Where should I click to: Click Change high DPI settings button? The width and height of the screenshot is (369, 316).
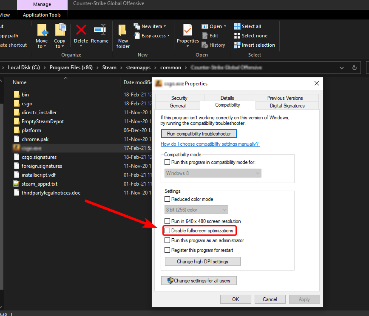(x=203, y=262)
